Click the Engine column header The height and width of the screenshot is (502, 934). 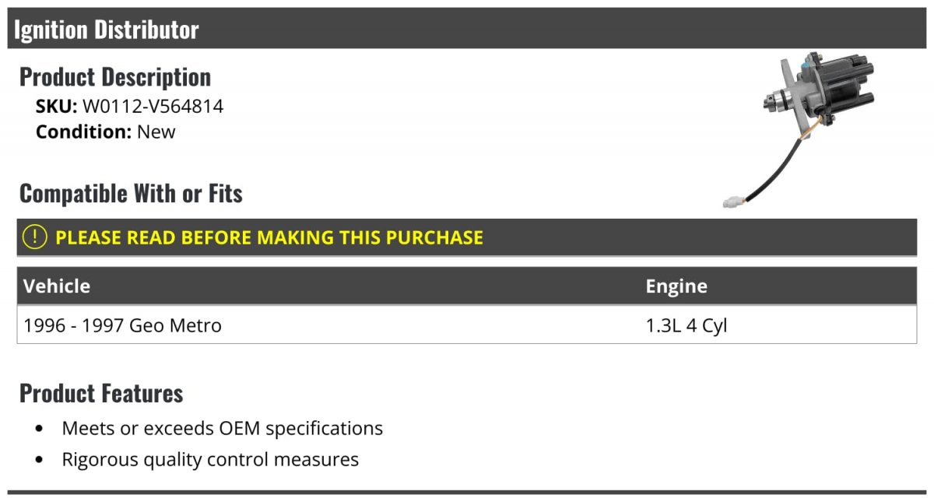(676, 286)
